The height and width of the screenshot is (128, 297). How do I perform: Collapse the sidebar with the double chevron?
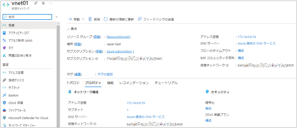[57, 17]
